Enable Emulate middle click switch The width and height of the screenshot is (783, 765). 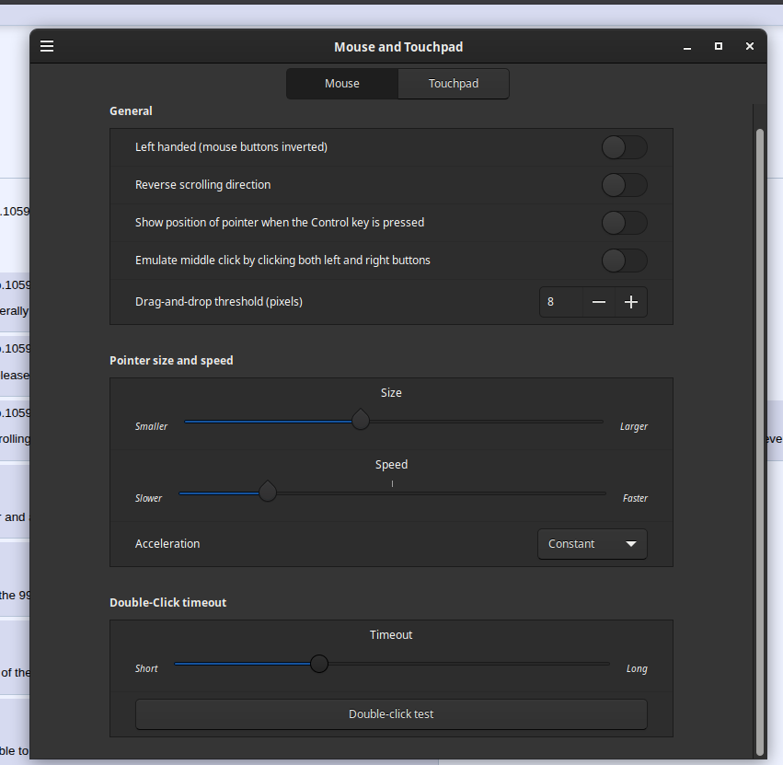(624, 261)
